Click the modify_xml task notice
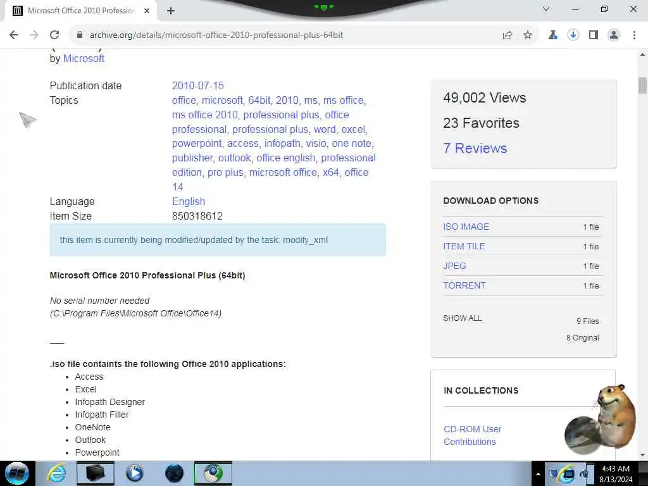 coord(218,240)
